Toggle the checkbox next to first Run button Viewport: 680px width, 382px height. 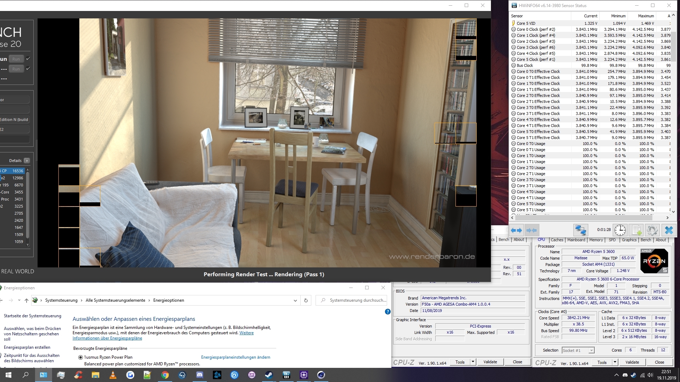pos(28,59)
